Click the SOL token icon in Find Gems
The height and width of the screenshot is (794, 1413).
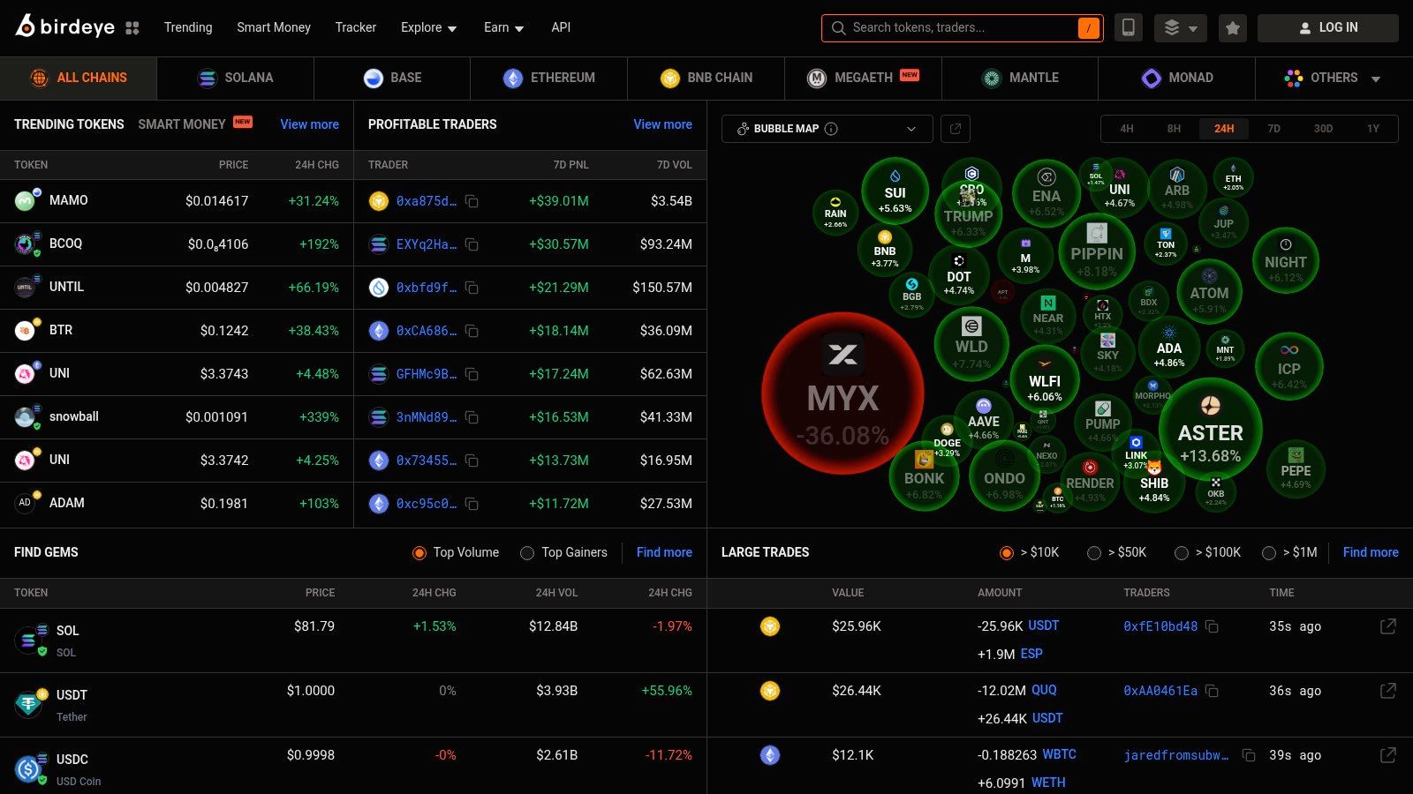tap(29, 640)
